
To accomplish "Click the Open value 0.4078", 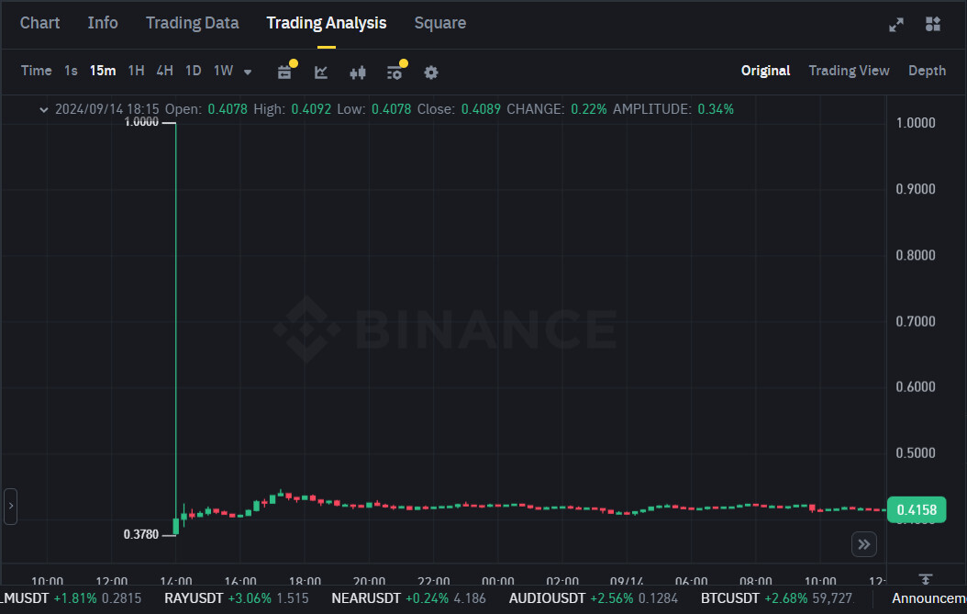I will (227, 109).
